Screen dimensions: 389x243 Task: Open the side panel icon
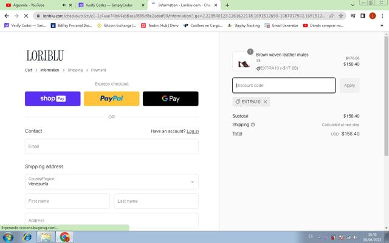tap(363, 16)
